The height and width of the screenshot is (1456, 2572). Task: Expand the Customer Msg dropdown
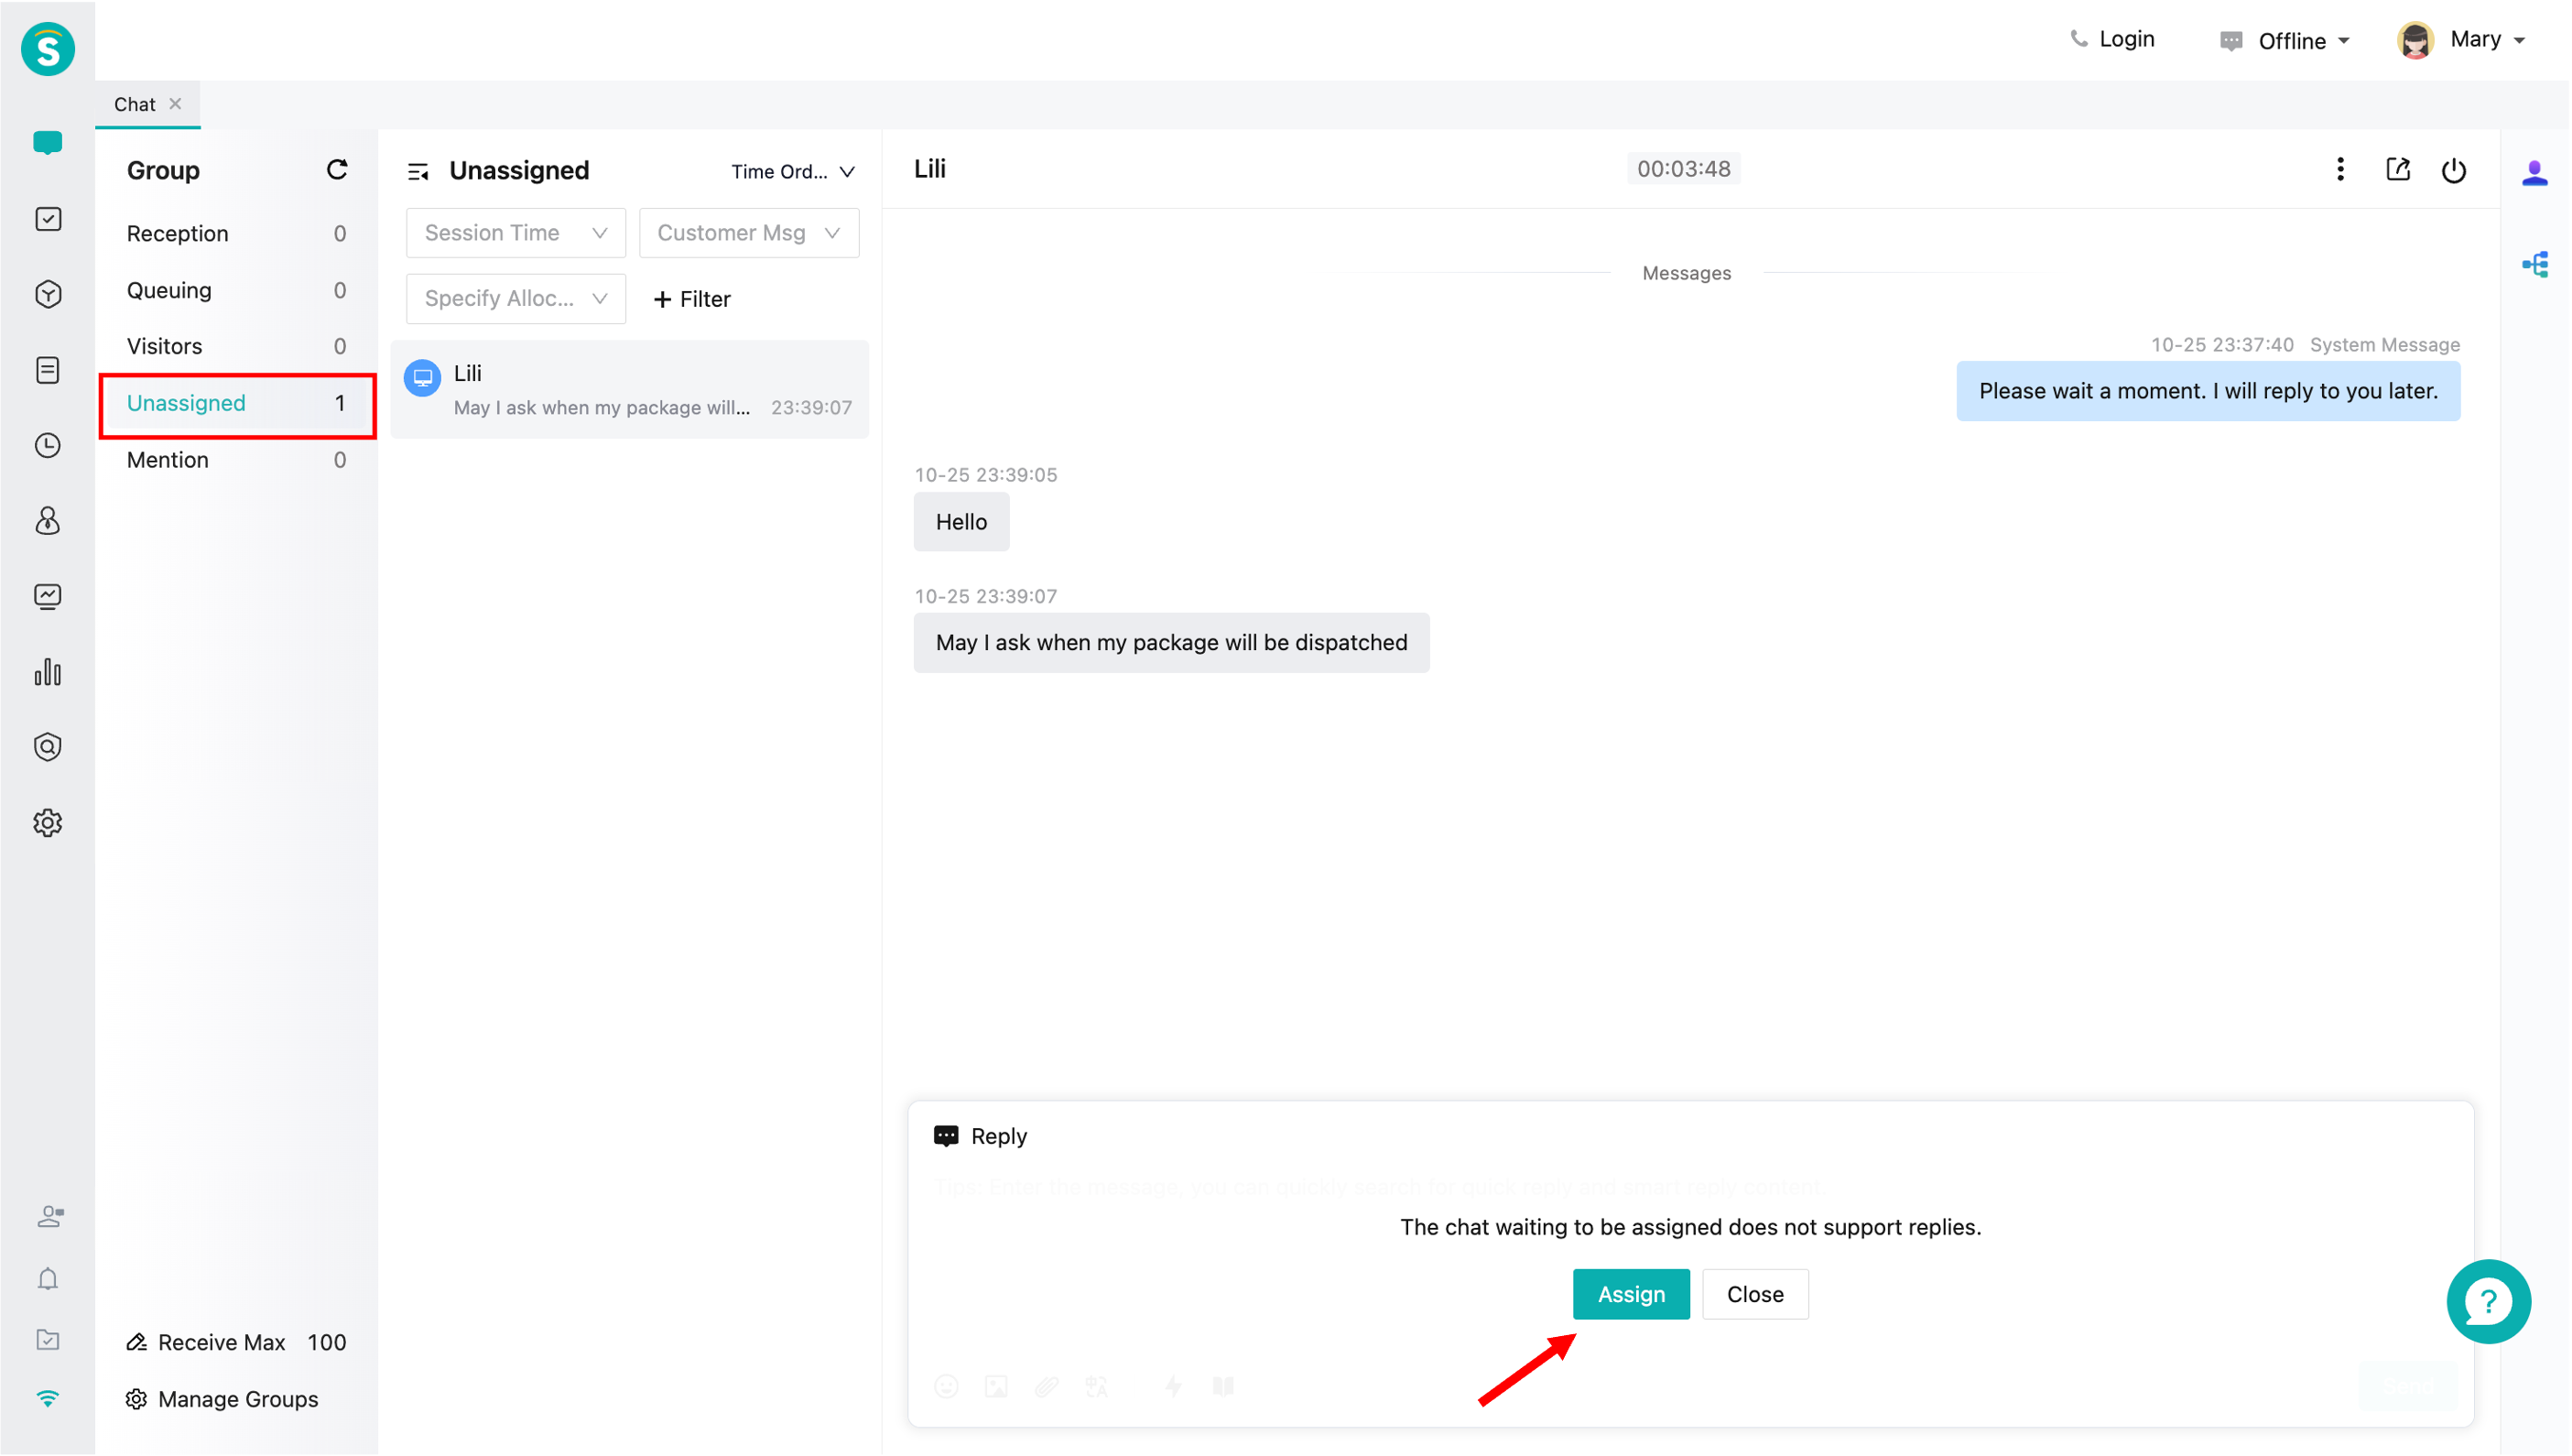pyautogui.click(x=748, y=233)
